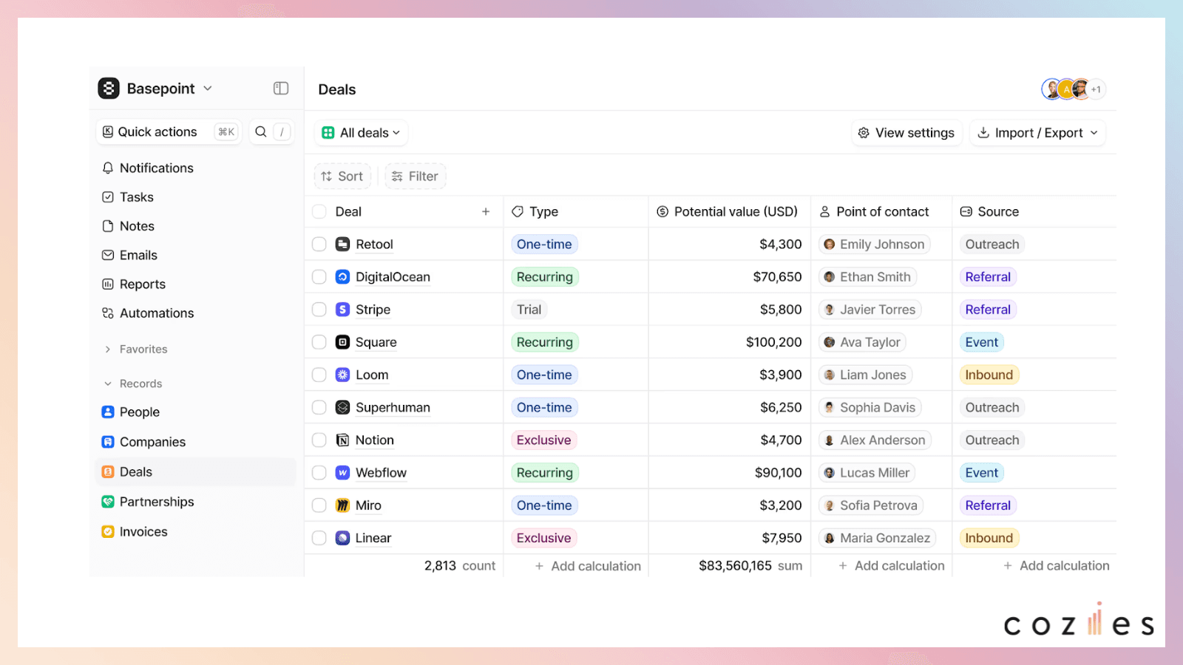Collapse the Records section
Screen dimensions: 1183x665
pyautogui.click(x=132, y=384)
